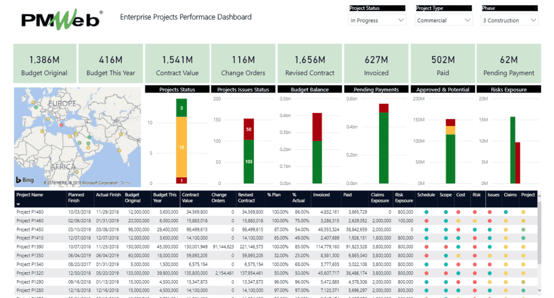Click the green 103 segment in Projects Issues Status
The height and width of the screenshot is (298, 554).
tap(249, 162)
